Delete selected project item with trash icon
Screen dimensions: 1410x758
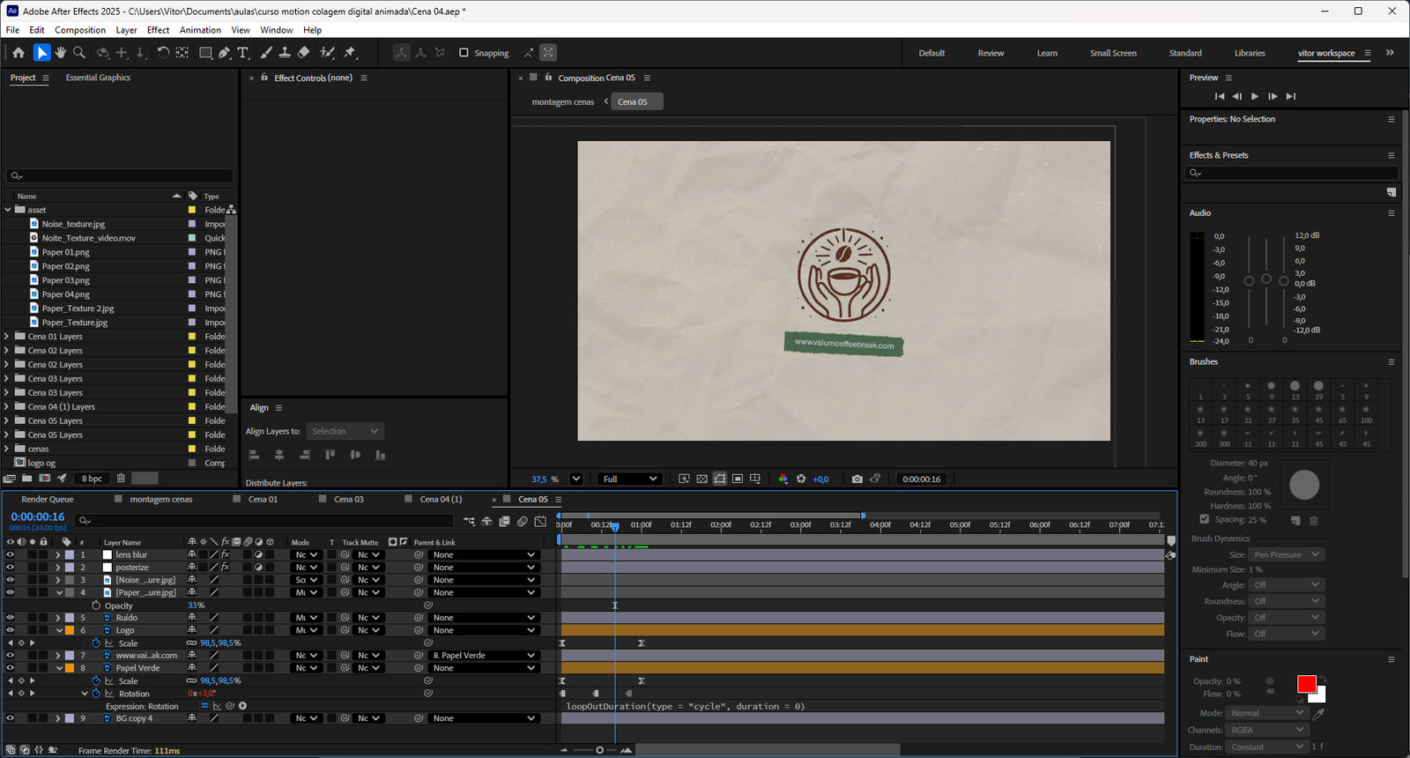pyautogui.click(x=121, y=479)
